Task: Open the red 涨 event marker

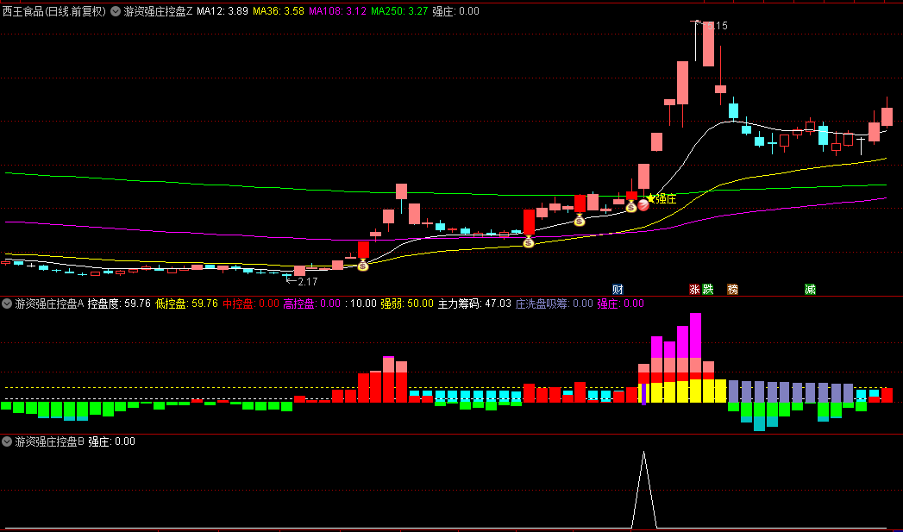Action: coord(695,289)
